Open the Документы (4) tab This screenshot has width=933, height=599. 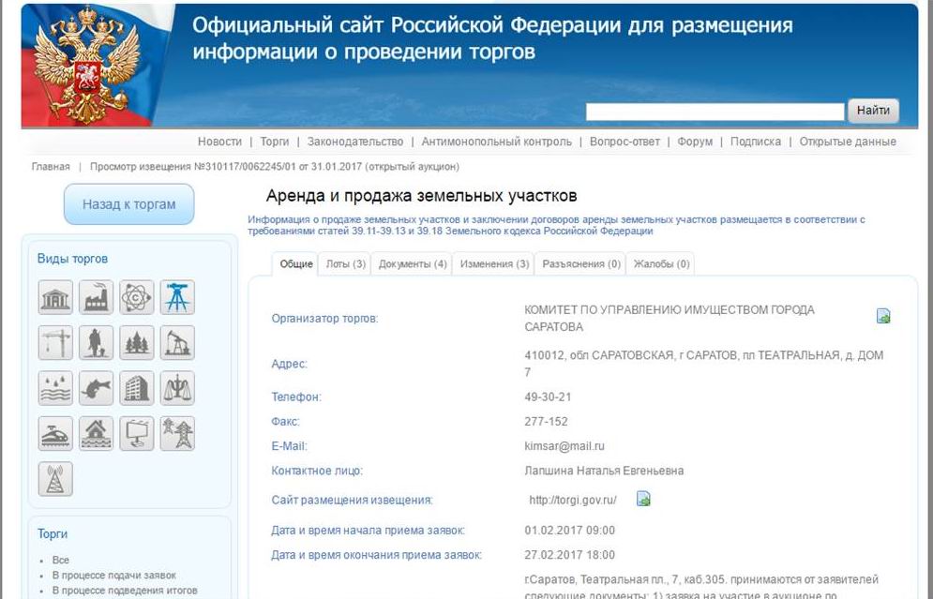click(413, 264)
